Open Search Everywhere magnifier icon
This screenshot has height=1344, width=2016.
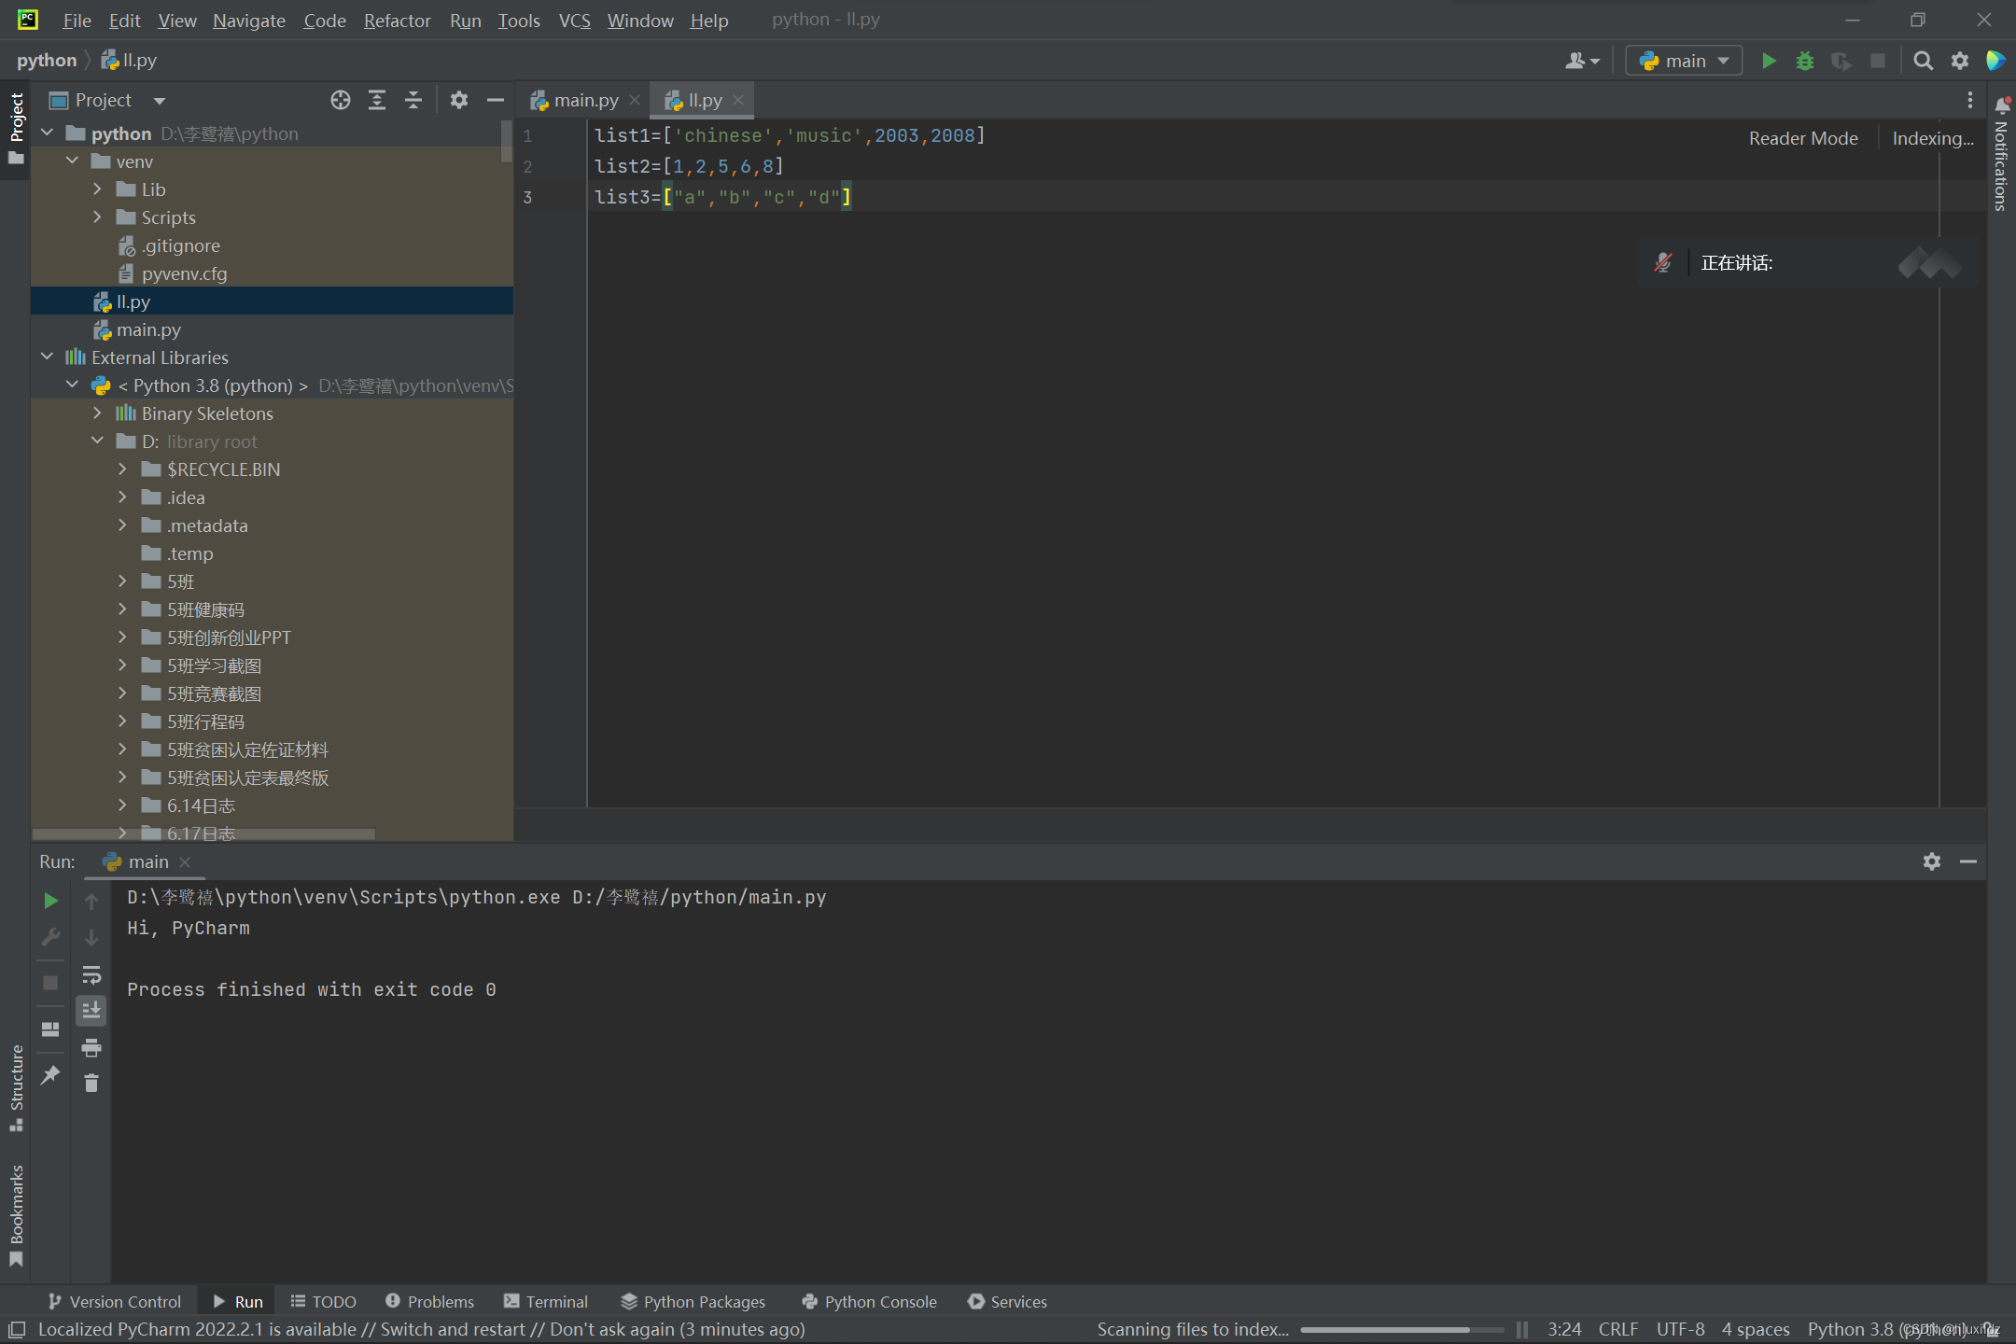coord(1923,61)
